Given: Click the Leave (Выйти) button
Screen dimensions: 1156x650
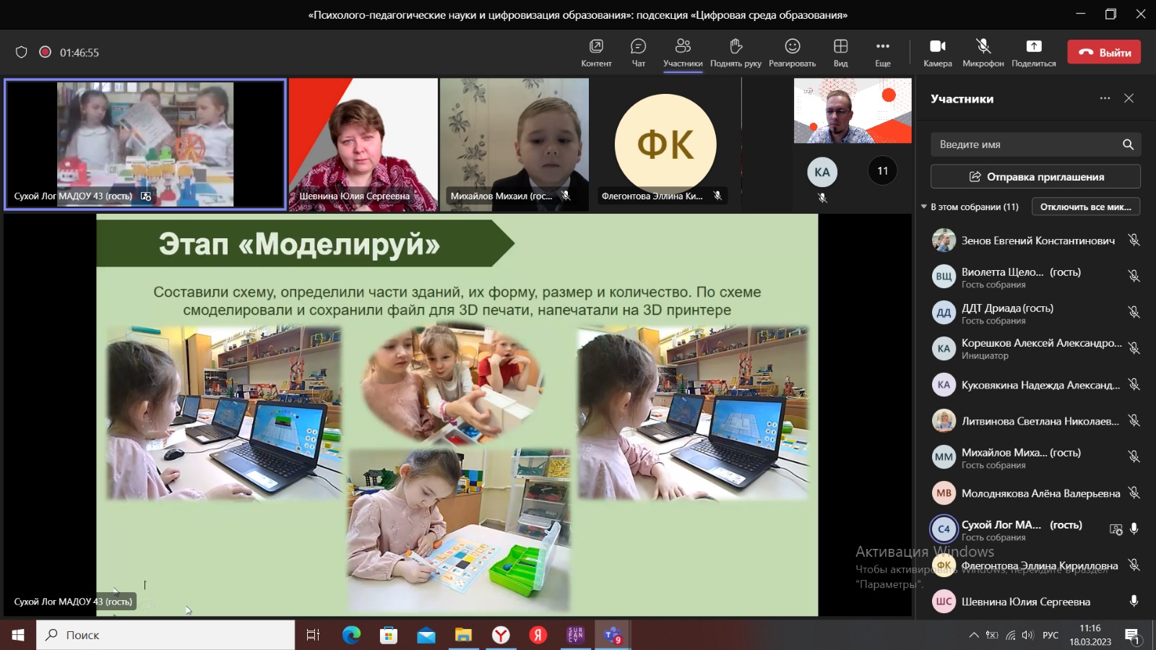Looking at the screenshot, I should click(1104, 52).
